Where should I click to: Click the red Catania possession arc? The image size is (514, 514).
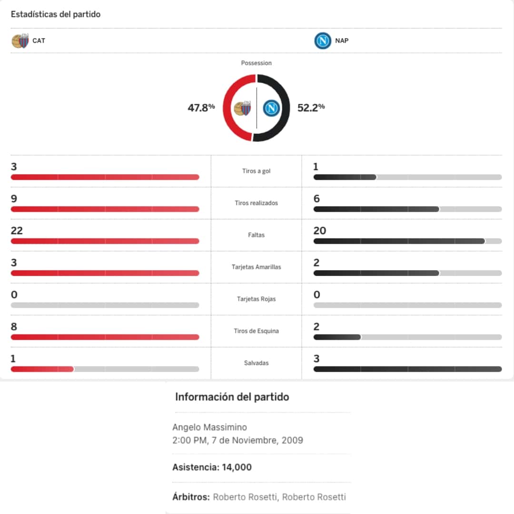point(228,108)
